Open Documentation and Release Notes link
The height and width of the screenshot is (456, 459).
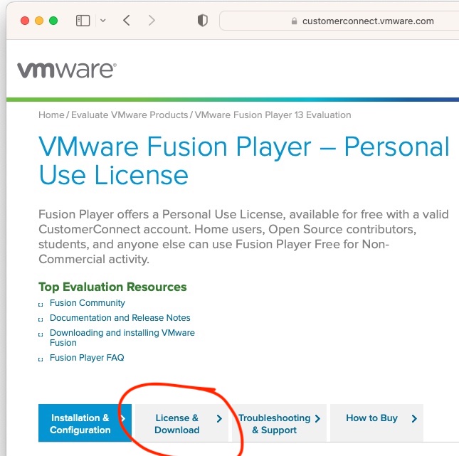(120, 318)
